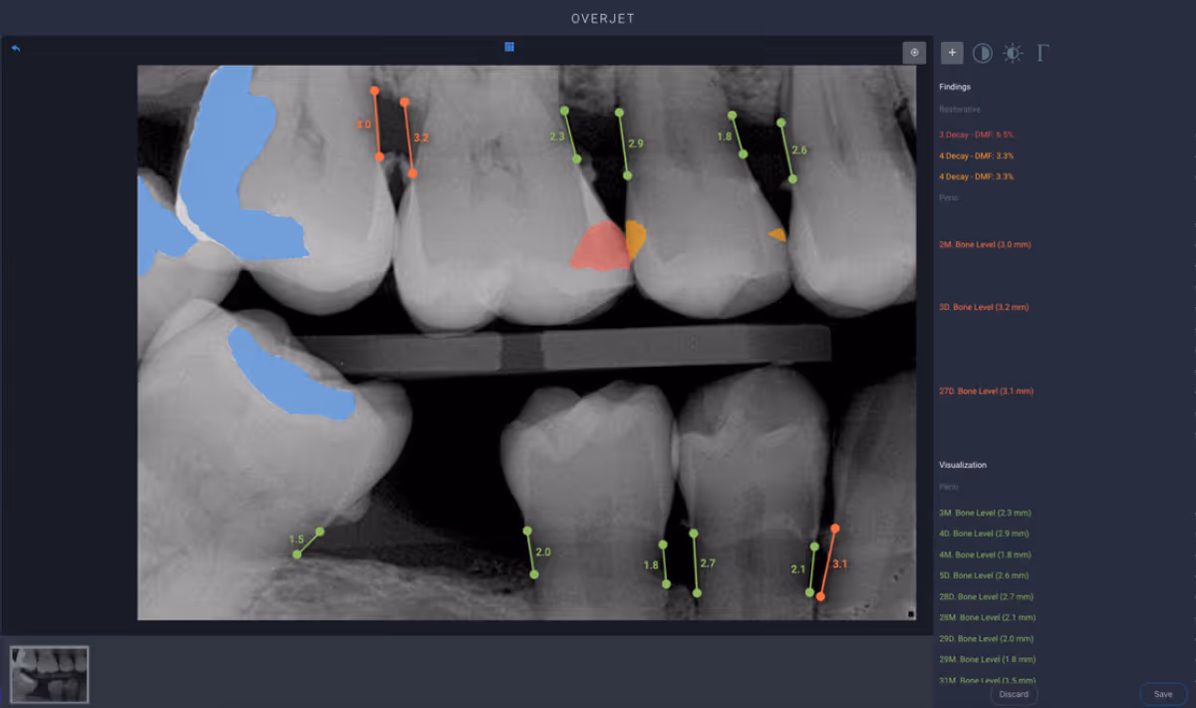Image resolution: width=1196 pixels, height=708 pixels.
Task: Select 29D Bone Level (2.0 mm) entry
Action: pyautogui.click(x=987, y=638)
